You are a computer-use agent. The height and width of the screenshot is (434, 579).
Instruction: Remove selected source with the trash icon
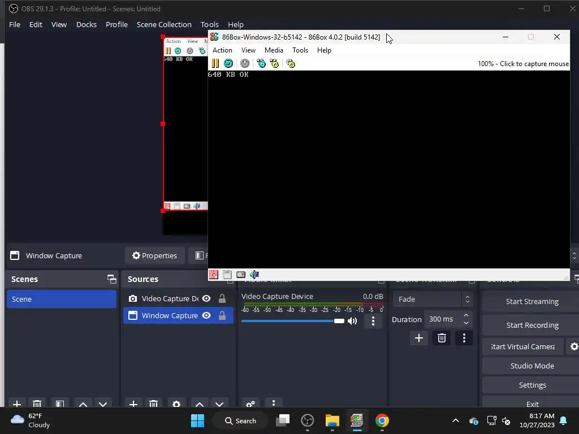pyautogui.click(x=154, y=403)
